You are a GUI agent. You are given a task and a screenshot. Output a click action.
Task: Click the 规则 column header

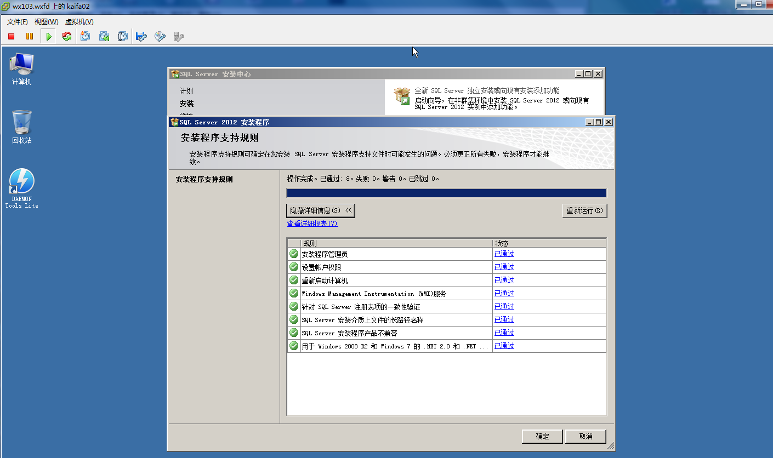[x=396, y=243]
